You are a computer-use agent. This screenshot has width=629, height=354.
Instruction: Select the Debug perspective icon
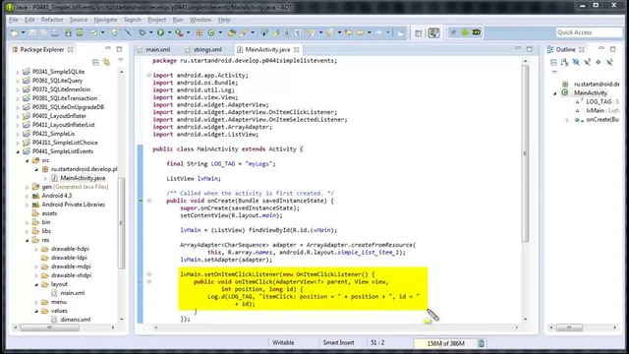click(477, 32)
